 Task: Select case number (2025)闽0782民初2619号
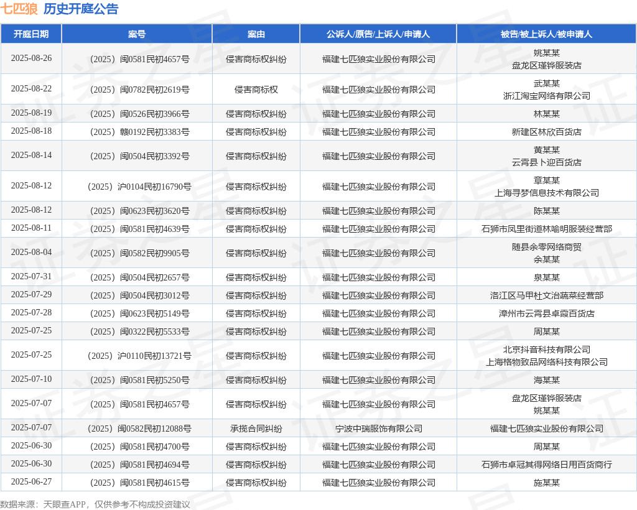[x=139, y=90]
